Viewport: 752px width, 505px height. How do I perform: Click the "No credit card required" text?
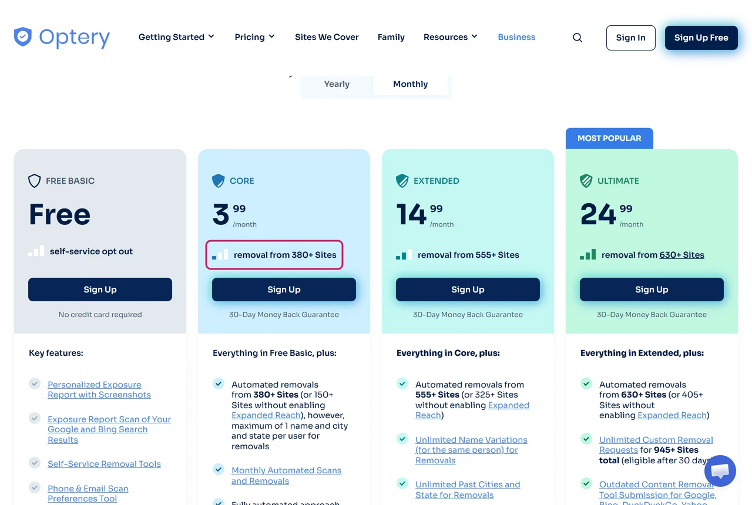point(100,315)
